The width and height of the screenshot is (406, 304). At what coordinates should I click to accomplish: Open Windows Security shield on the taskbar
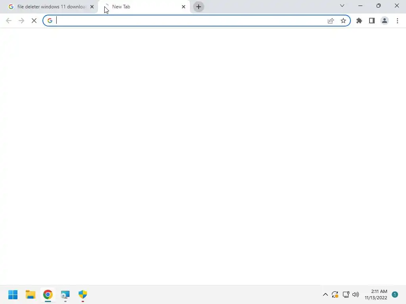(x=83, y=294)
